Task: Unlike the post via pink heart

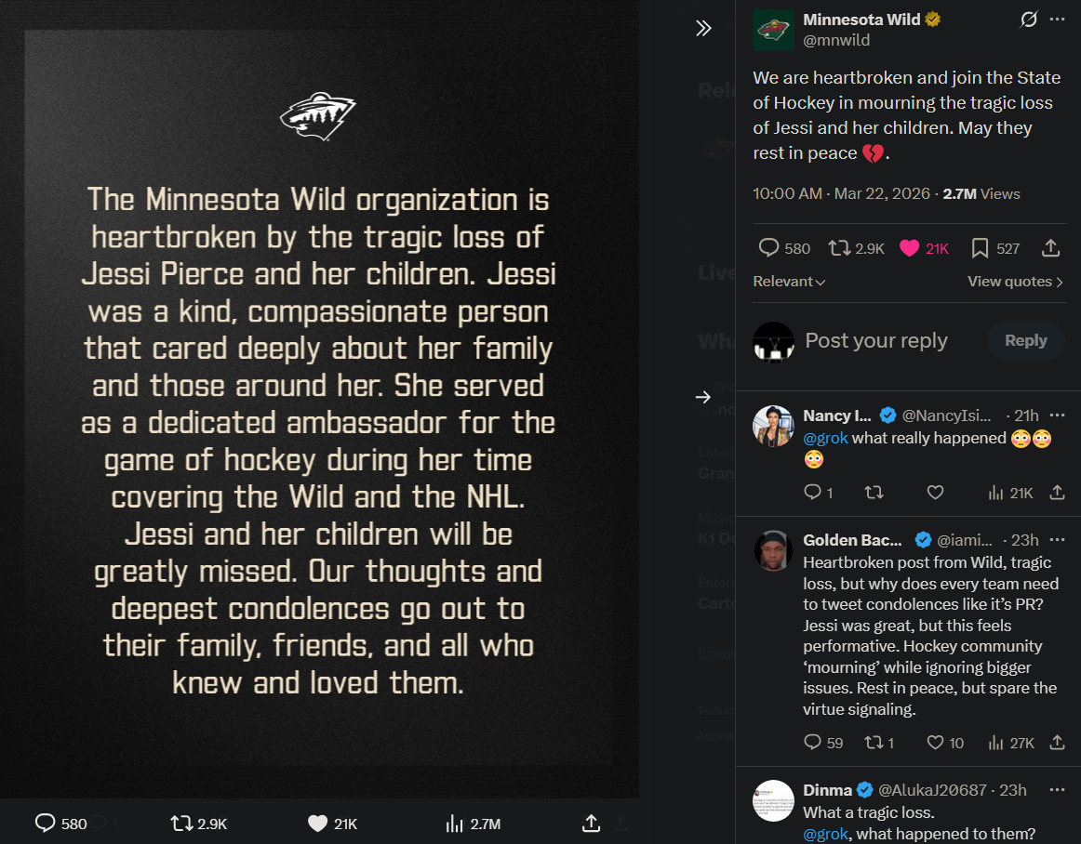Action: click(x=910, y=248)
